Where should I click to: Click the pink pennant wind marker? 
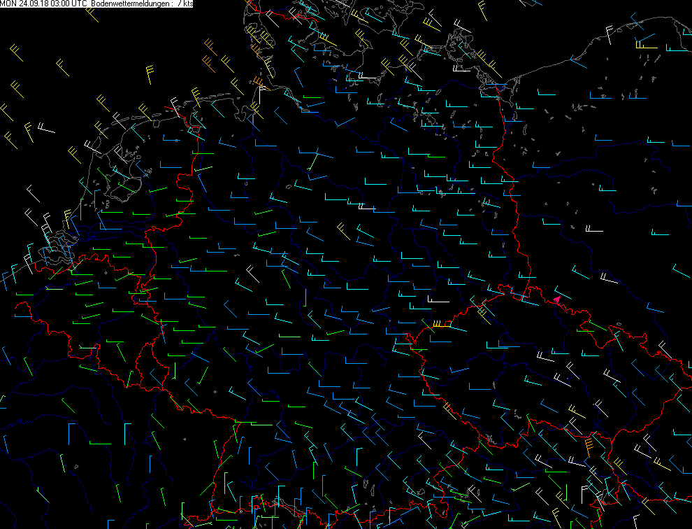pos(556,299)
